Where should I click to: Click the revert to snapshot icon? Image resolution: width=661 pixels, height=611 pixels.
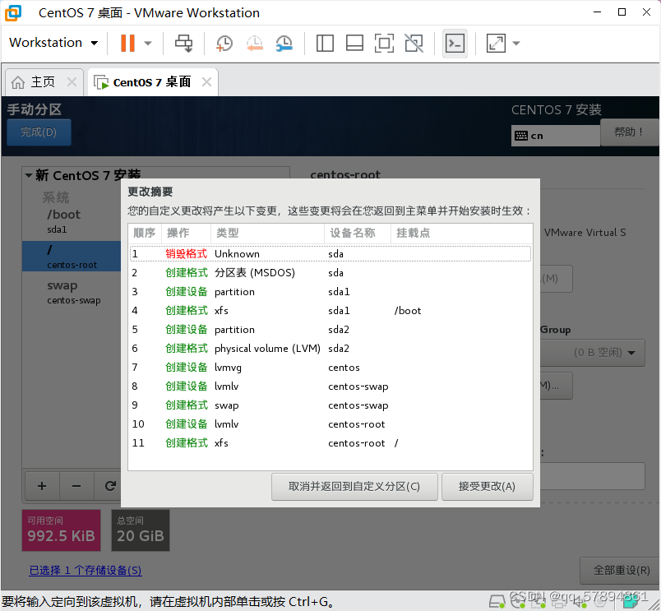255,43
